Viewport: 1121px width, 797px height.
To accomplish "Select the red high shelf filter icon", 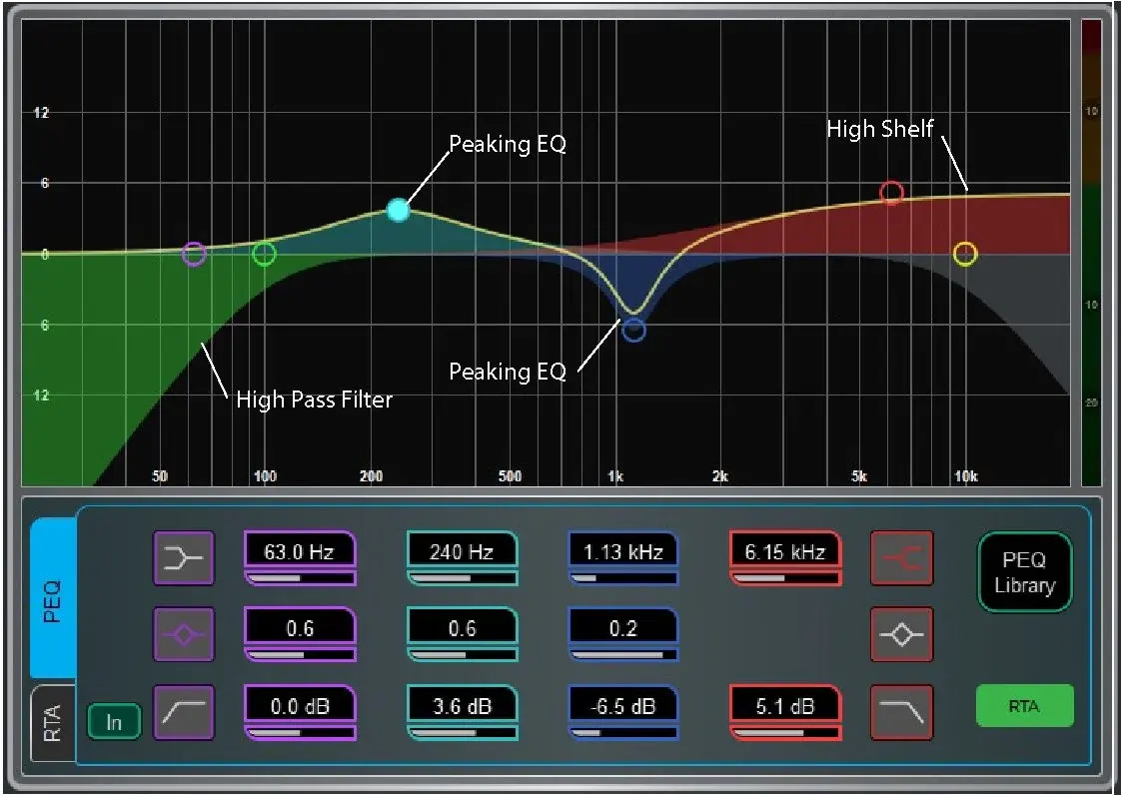I will tap(901, 557).
